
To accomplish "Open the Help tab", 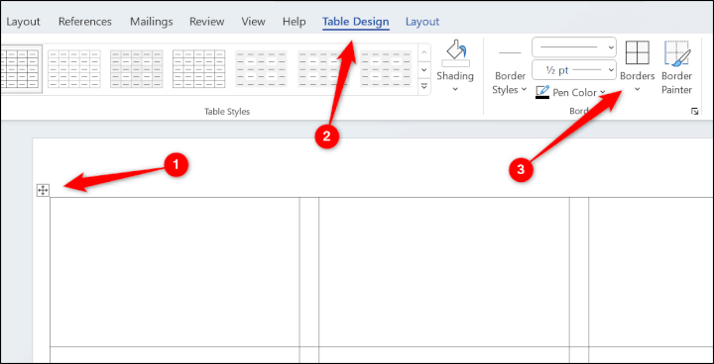I will [295, 22].
